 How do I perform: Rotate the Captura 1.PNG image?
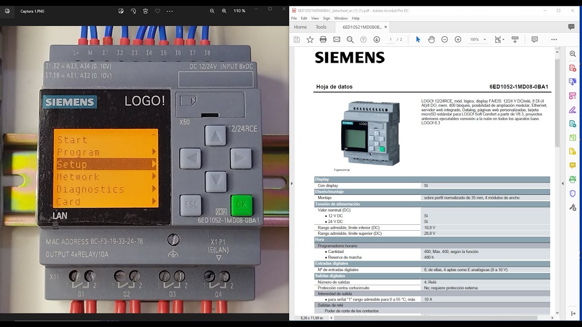click(x=133, y=10)
